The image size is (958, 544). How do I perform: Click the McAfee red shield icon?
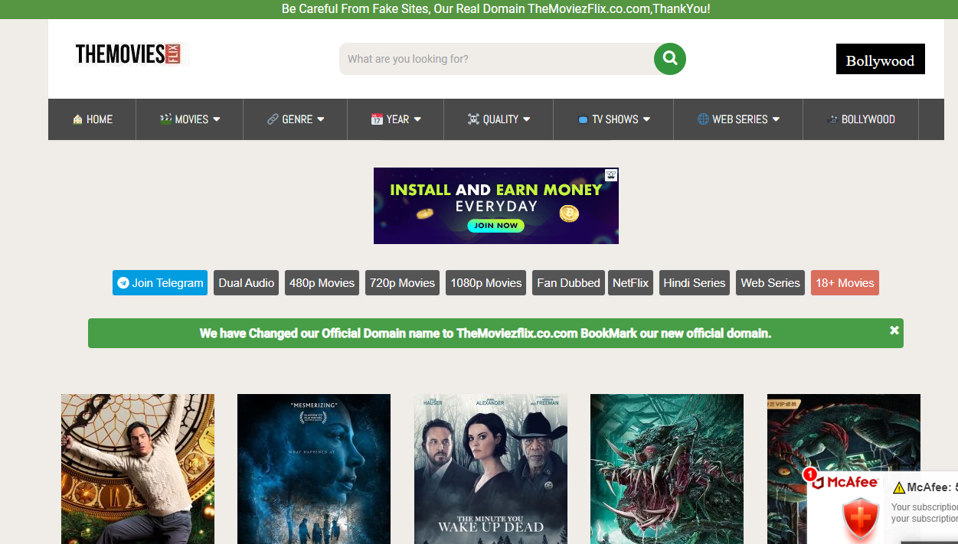(861, 519)
